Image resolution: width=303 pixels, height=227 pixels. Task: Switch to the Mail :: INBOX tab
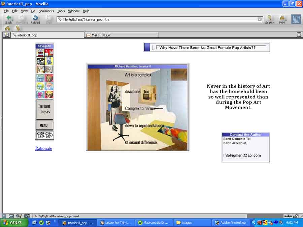coord(101,35)
